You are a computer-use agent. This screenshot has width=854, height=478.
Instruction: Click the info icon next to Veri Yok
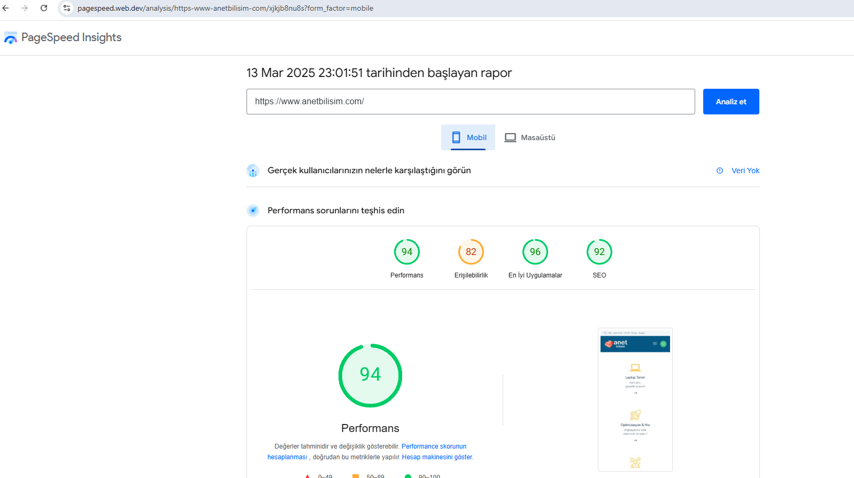pos(720,171)
